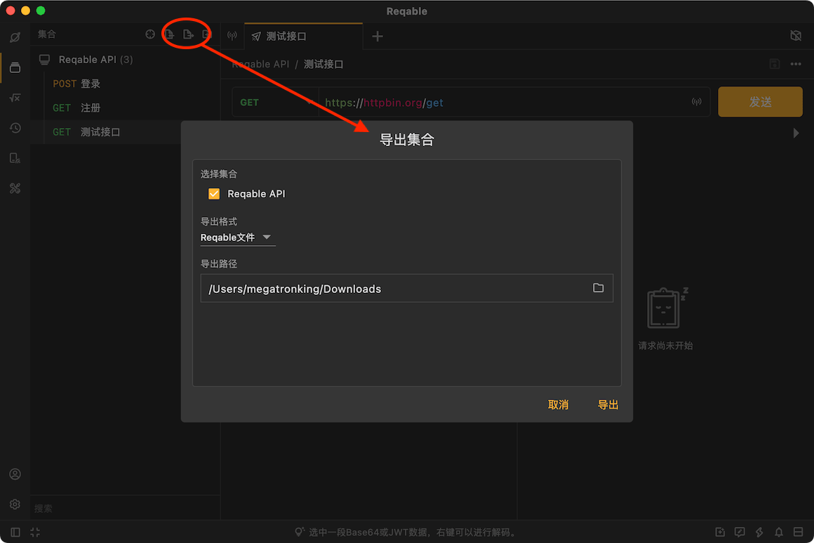
Task: Click the broadcast icon left of the tab
Action: point(232,36)
